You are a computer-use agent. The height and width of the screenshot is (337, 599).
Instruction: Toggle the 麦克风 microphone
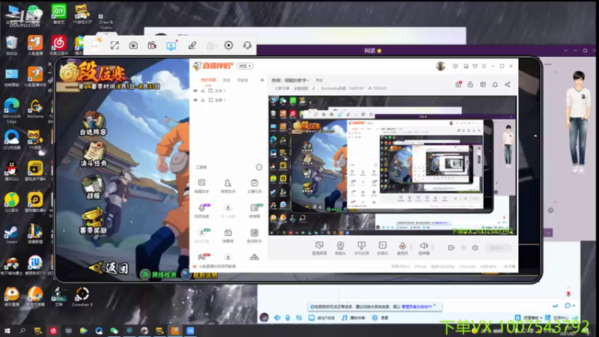pos(402,248)
